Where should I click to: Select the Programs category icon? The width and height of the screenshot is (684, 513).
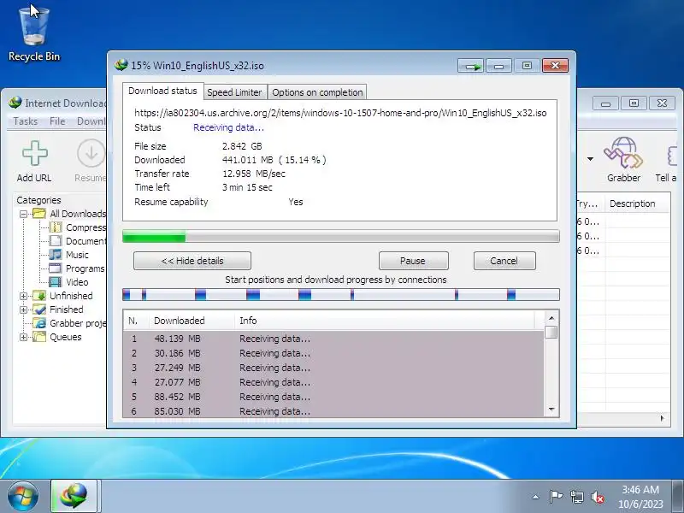56,268
